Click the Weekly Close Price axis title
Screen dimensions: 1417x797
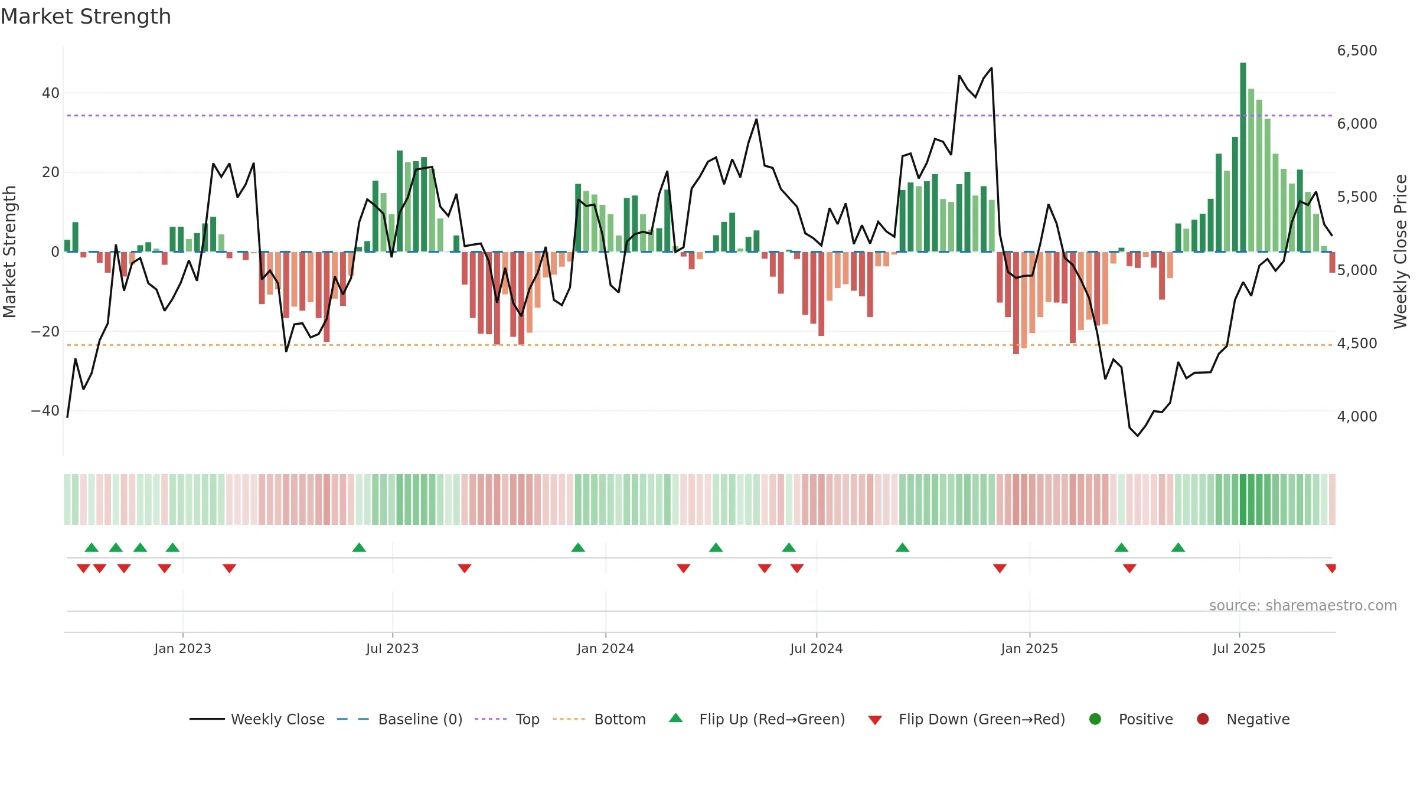[1401, 251]
